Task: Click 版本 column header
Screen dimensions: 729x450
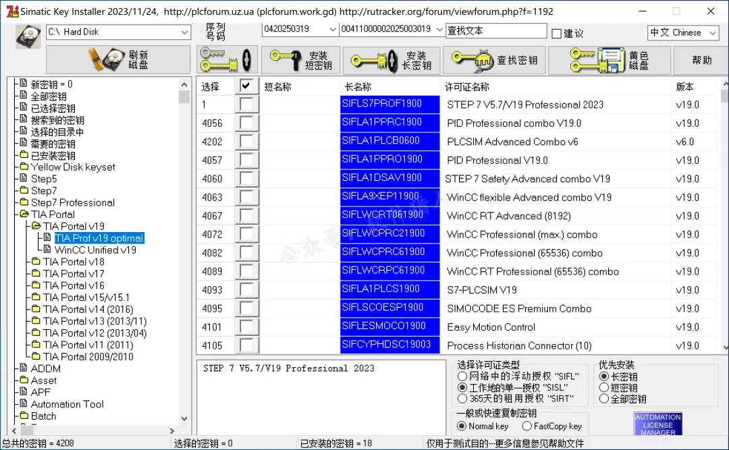Action: (x=685, y=87)
